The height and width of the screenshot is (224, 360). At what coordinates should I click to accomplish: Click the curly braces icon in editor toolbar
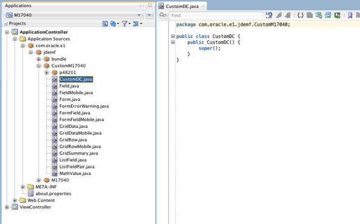click(x=301, y=15)
